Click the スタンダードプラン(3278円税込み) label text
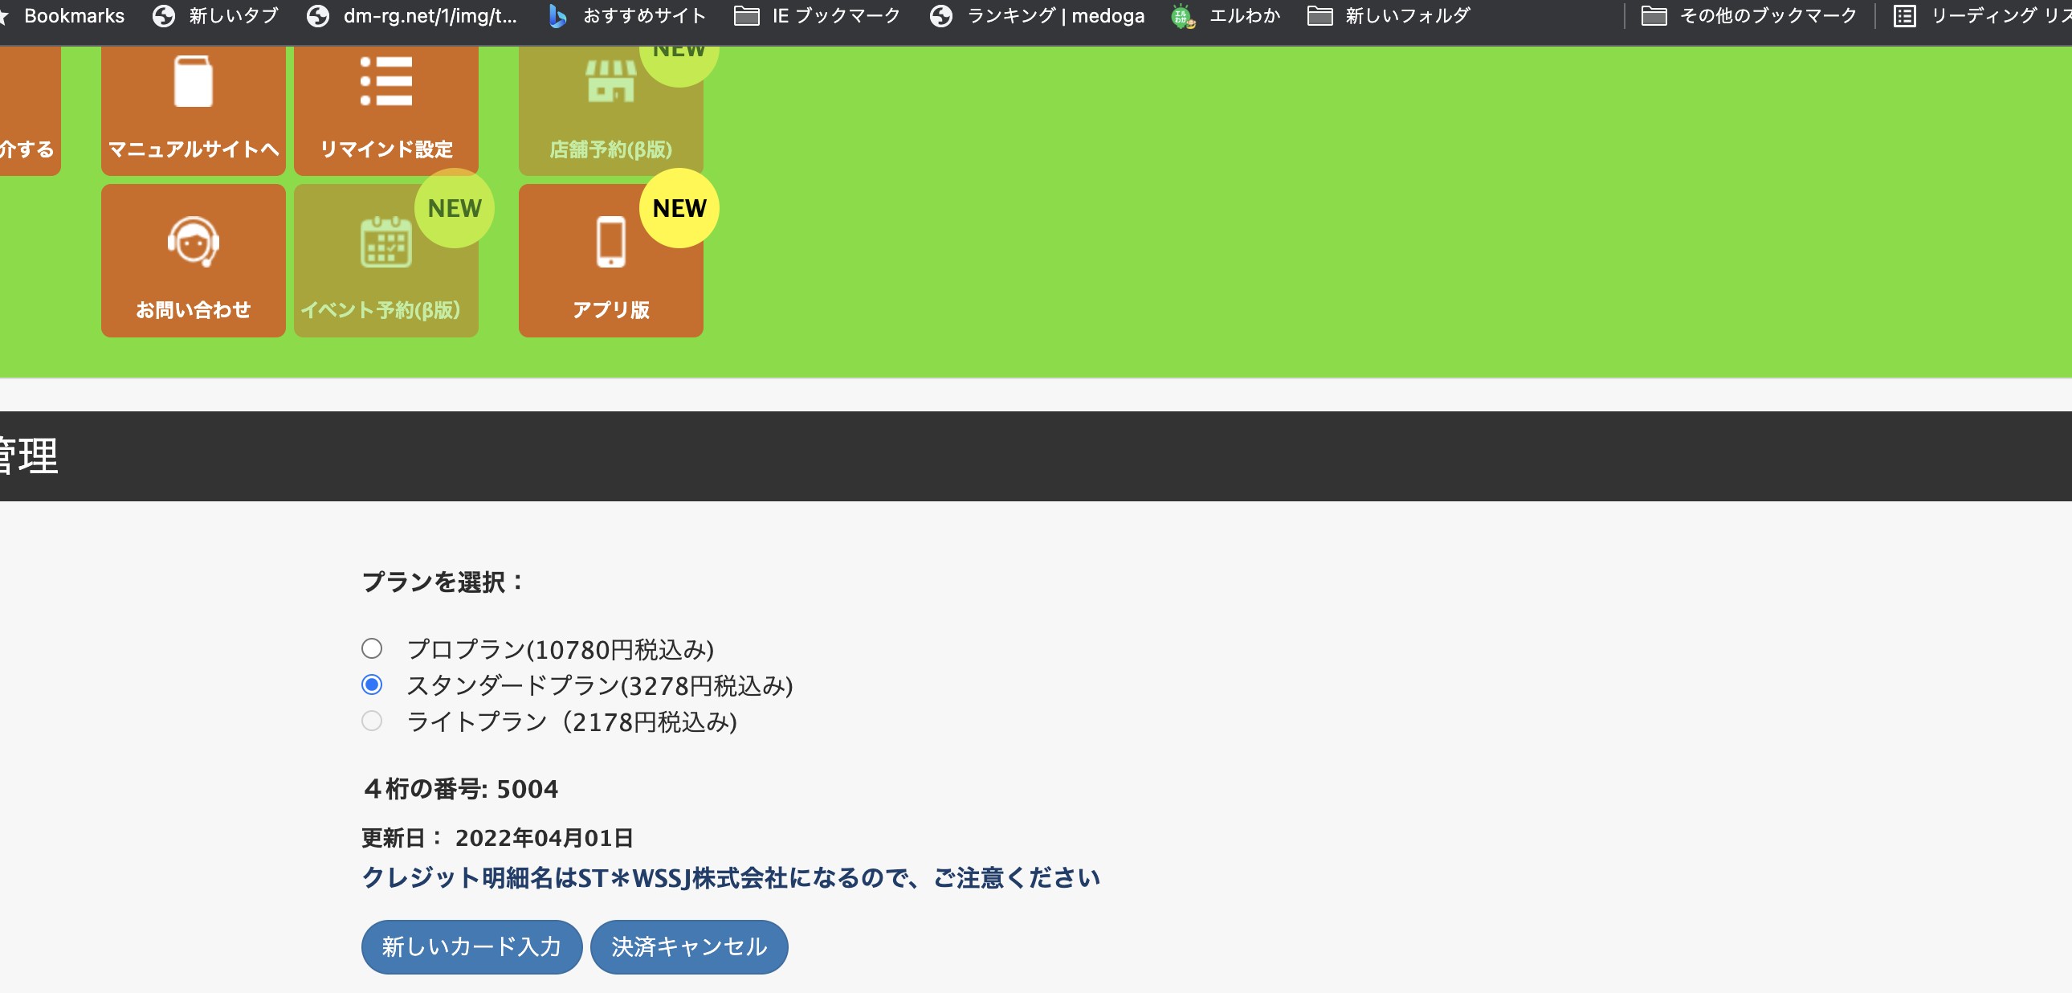 click(600, 685)
